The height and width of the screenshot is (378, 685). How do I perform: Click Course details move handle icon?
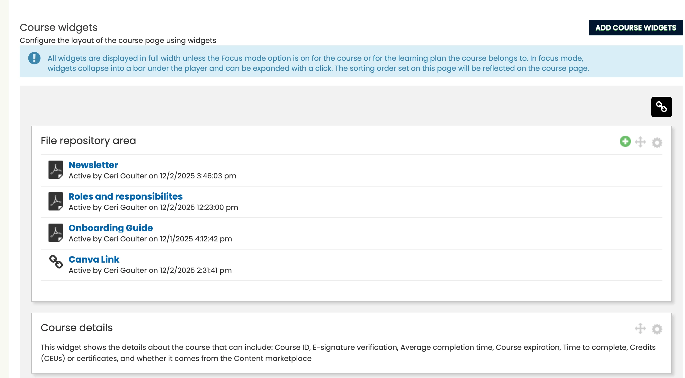pyautogui.click(x=640, y=328)
